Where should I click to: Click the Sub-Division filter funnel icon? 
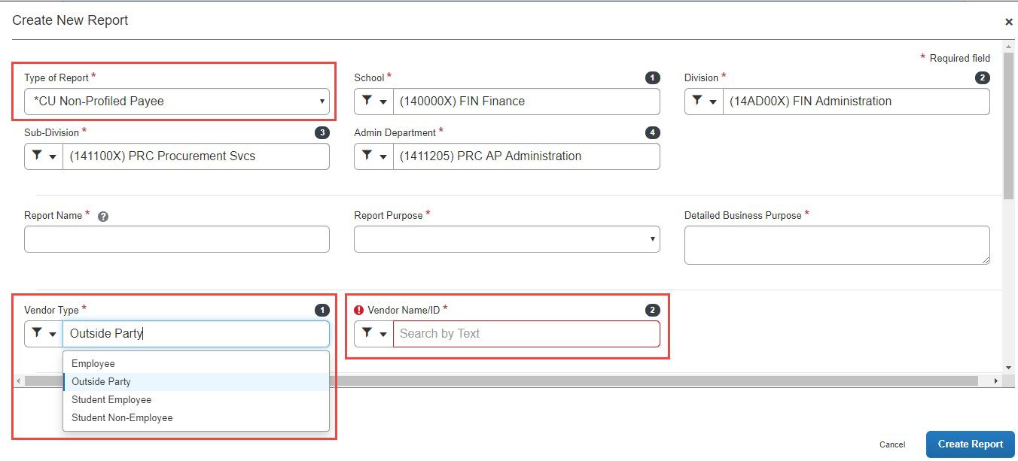37,156
